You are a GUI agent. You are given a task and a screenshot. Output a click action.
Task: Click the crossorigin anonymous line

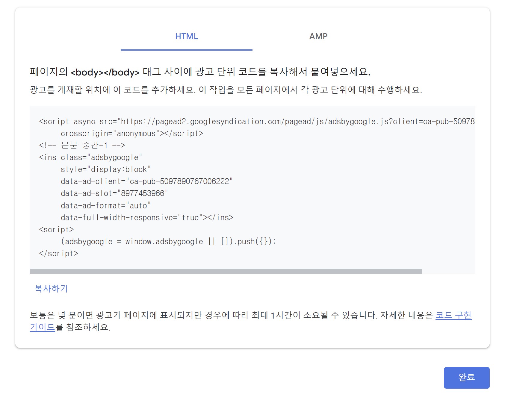(x=132, y=134)
